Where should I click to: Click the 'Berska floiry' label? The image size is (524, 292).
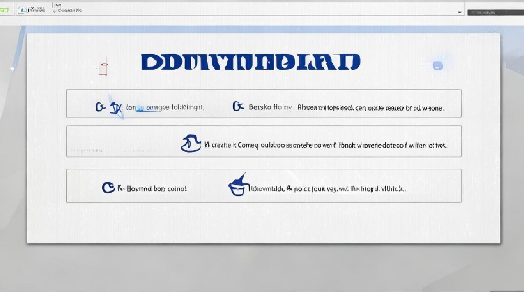[270, 107]
